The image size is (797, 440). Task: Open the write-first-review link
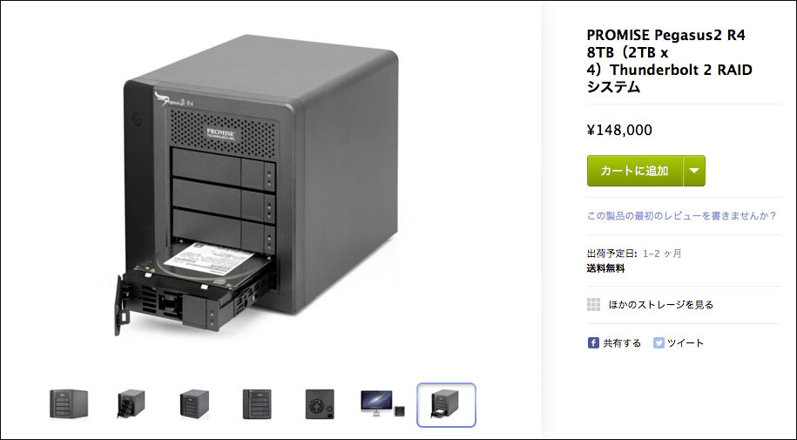pos(682,216)
